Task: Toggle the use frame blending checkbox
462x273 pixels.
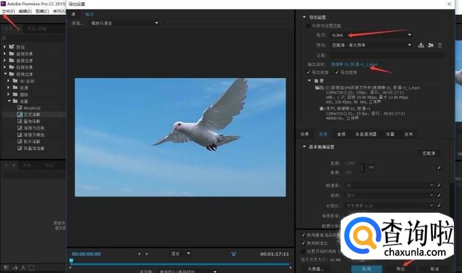Action: point(303,243)
